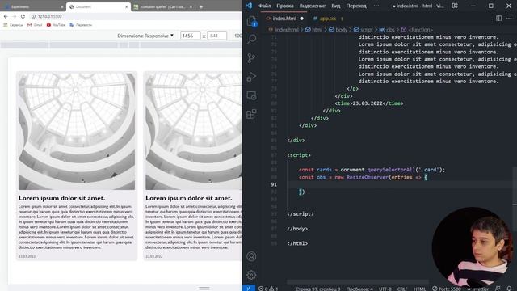Viewport: 517px width, 291px height.
Task: Open the Accounts menu in activity bar
Action: pyautogui.click(x=251, y=256)
